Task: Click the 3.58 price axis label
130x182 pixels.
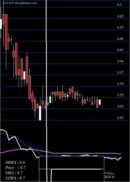Action: click(120, 118)
